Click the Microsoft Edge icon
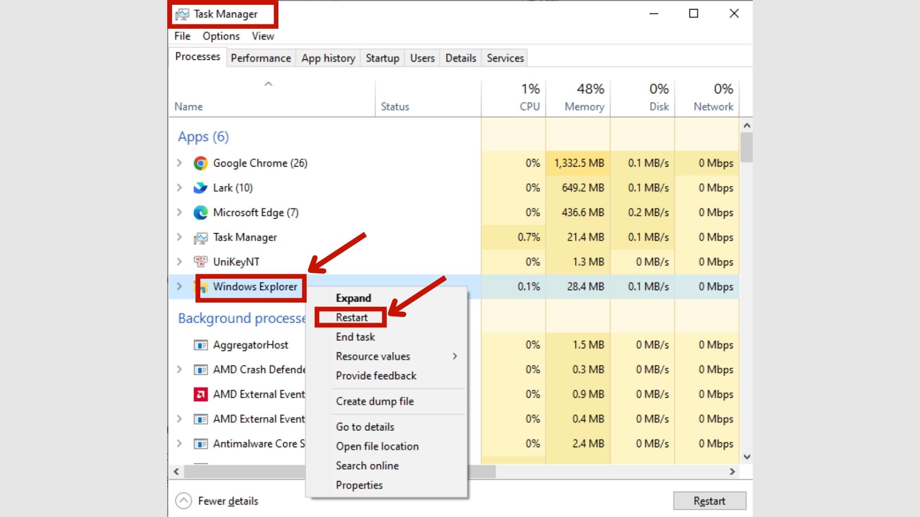 pos(200,213)
